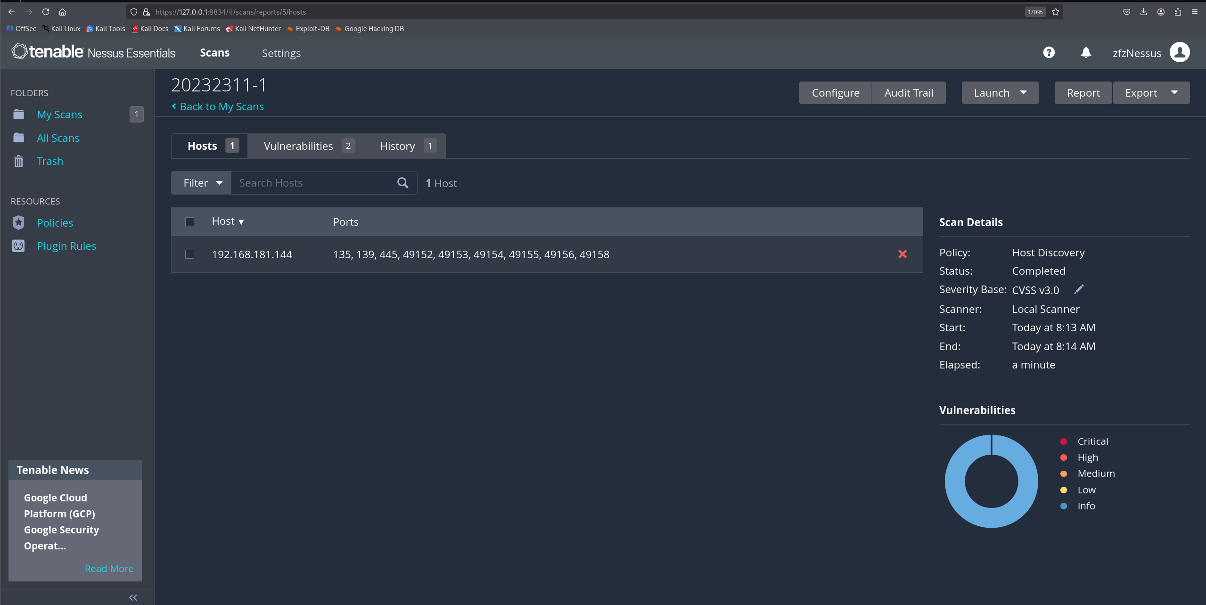Click the search magnifier icon in Search Hosts
The image size is (1206, 605).
pos(402,183)
